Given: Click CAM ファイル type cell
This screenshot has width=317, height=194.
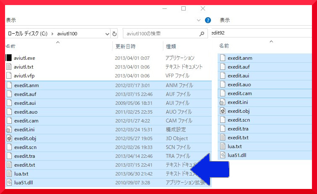Looking at the screenshot, I should coord(179,121).
